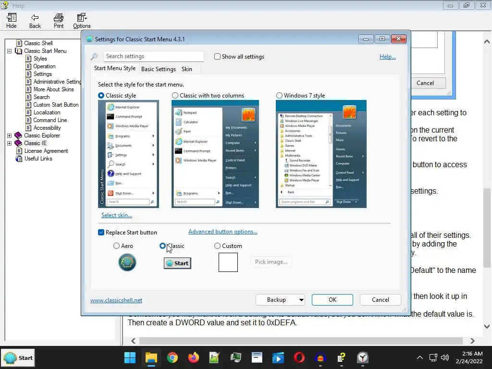492x369 pixels.
Task: Open the computer monitor taskbar icon
Action: [x=235, y=357]
